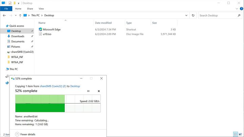Open the shareSMB source link
The image size is (244, 137).
pyautogui.click(x=54, y=86)
